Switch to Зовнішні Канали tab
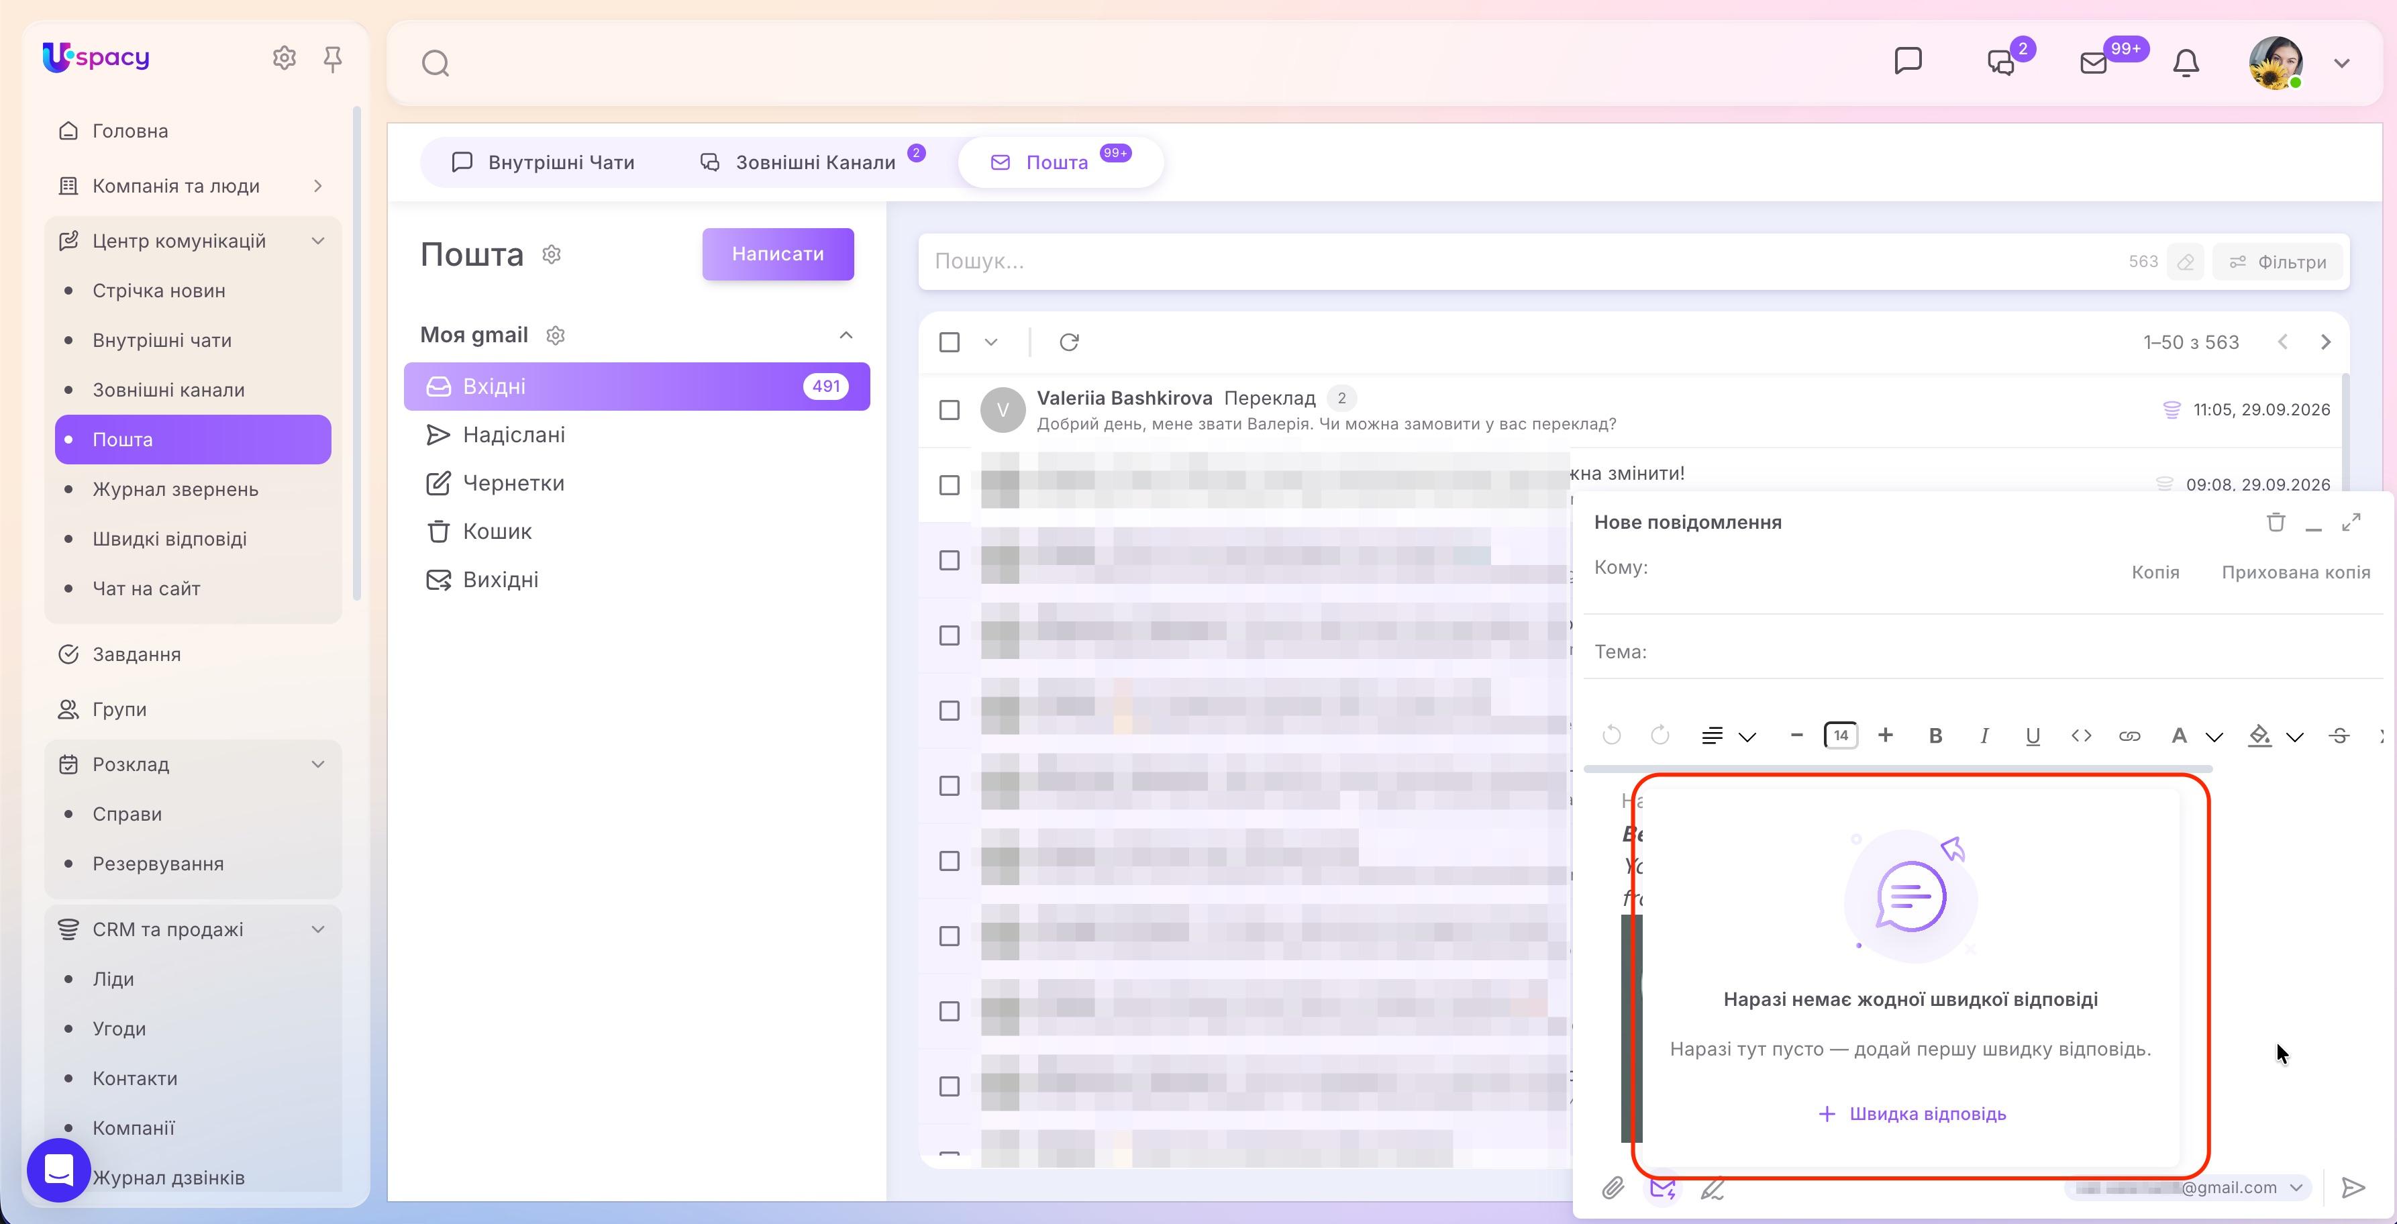 [813, 163]
